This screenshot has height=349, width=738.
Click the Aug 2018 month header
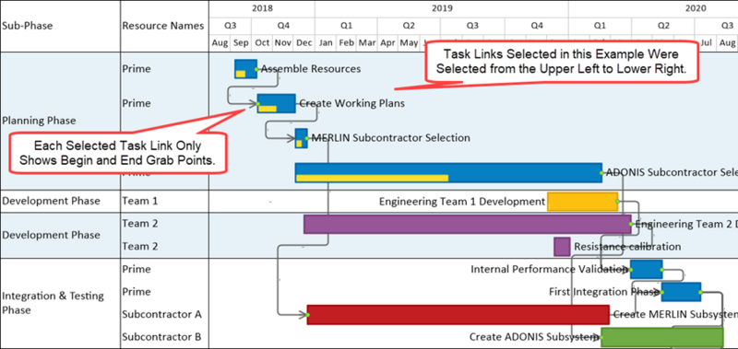click(x=220, y=42)
